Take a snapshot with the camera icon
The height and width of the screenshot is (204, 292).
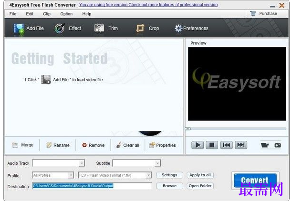[x=278, y=145]
